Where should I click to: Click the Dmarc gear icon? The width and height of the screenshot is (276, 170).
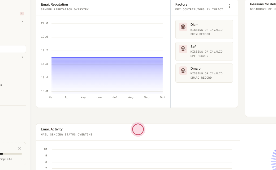183,71
